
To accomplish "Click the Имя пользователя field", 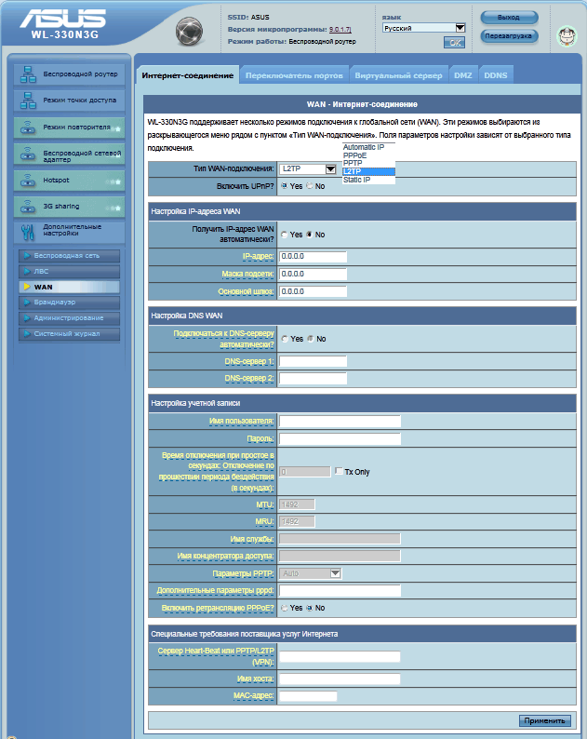I will (x=340, y=422).
